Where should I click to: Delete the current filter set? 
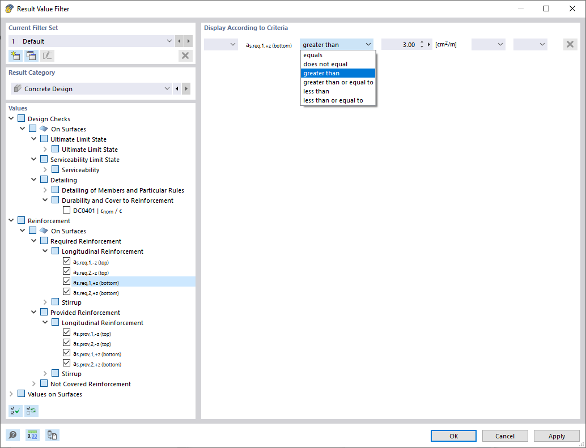tap(185, 56)
